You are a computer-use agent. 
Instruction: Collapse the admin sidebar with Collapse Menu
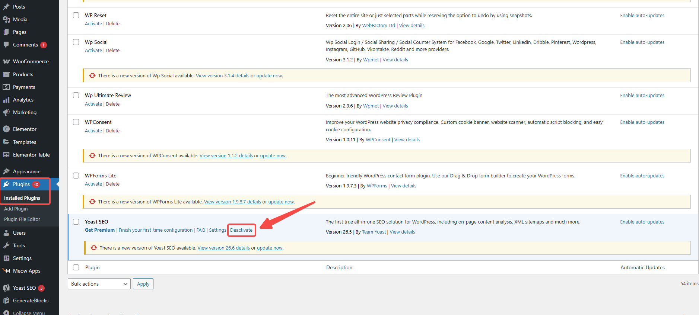pos(28,312)
